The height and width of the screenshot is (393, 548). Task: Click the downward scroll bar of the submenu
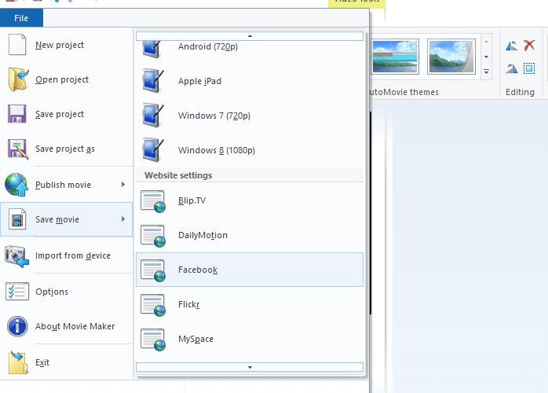coord(250,367)
